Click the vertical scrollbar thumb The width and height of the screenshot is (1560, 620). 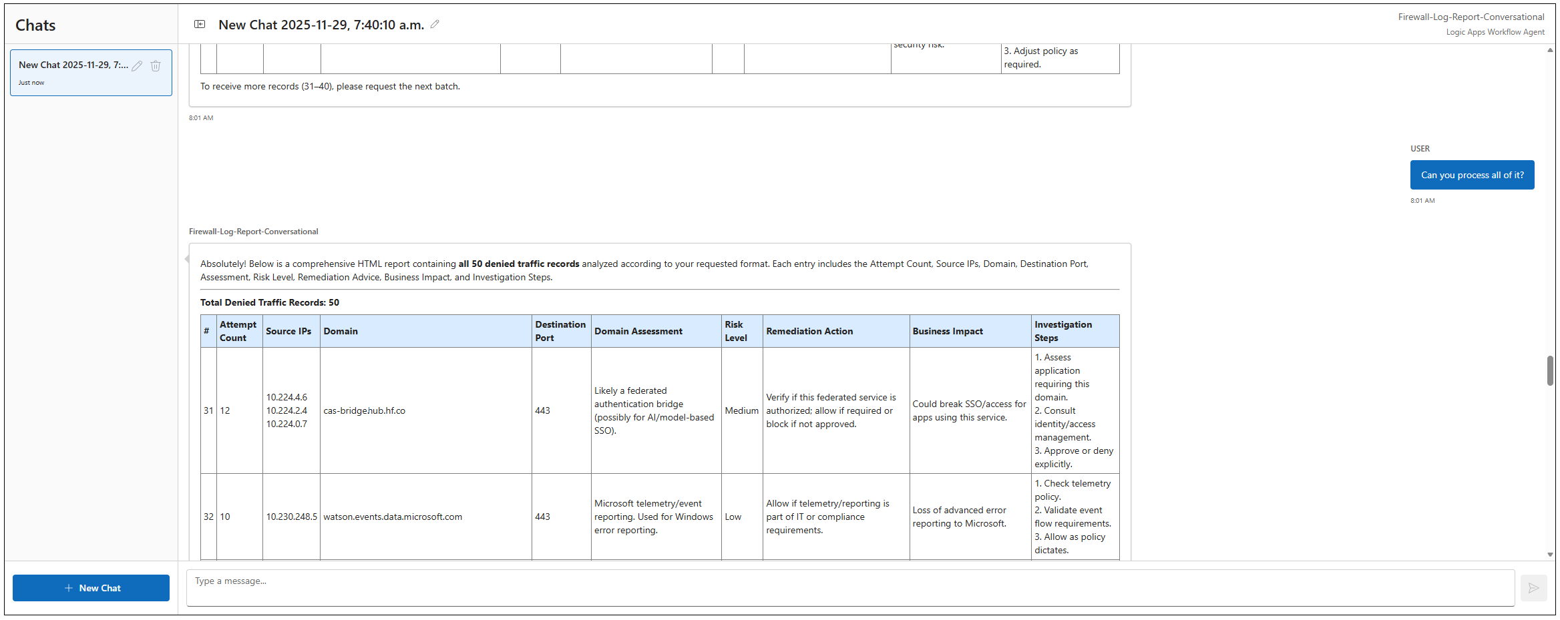point(1550,370)
